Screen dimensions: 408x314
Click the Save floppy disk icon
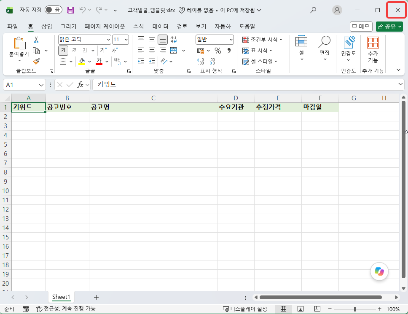pyautogui.click(x=70, y=10)
